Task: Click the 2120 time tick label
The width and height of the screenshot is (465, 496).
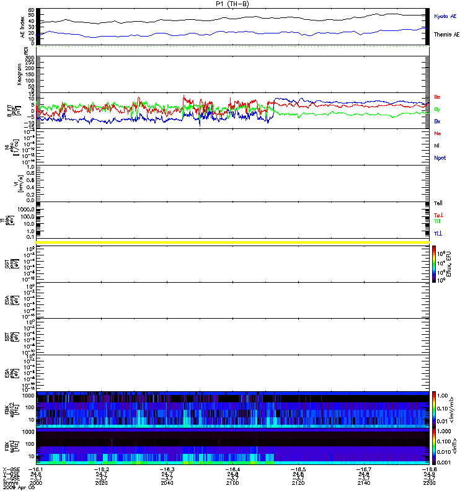Action: coord(298,483)
